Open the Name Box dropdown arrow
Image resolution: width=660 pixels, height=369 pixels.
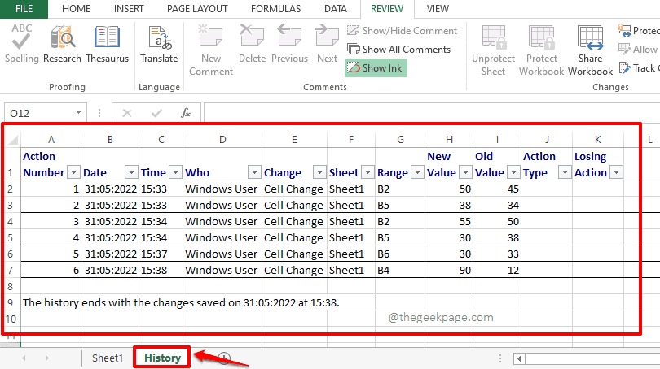[x=79, y=113]
